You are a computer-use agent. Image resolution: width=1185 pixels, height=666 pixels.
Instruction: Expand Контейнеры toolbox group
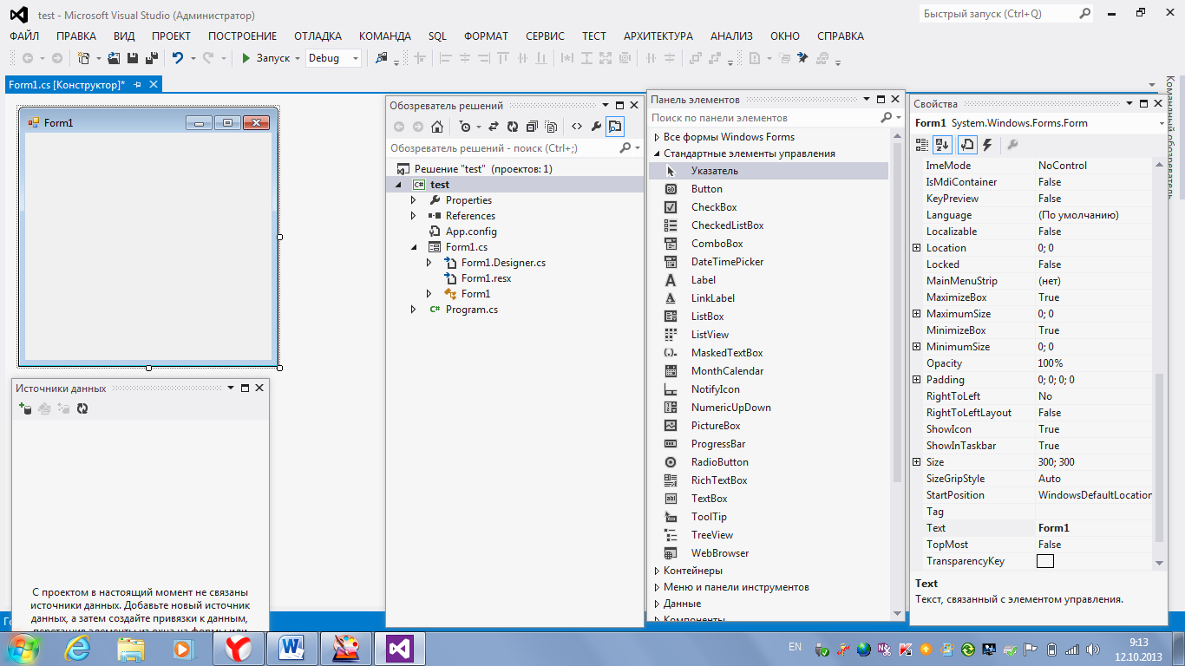pos(657,571)
